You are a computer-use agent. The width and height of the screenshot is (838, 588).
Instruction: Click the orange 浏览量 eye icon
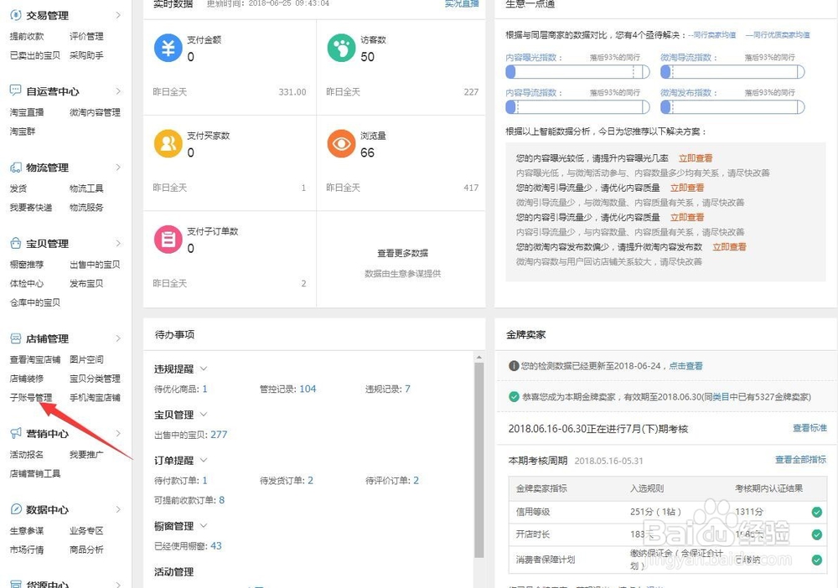pyautogui.click(x=342, y=143)
